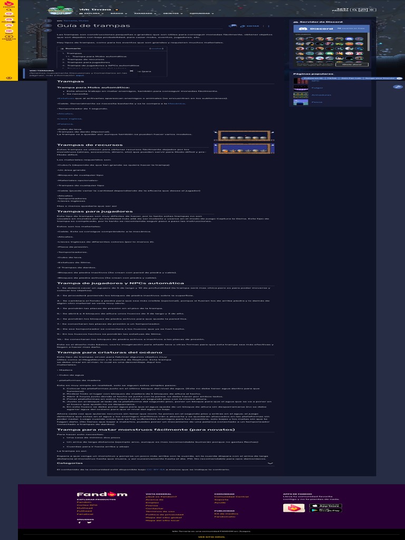Open 'Política de privacidad' footer link
The width and height of the screenshot is (405, 540).
165,515
